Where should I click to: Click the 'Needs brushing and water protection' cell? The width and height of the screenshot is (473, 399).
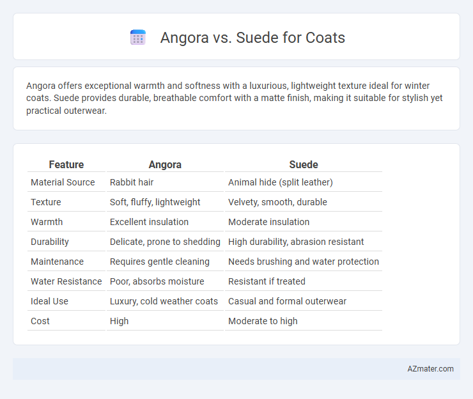[304, 262]
